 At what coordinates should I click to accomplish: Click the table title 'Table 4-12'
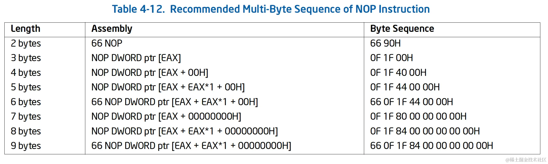138,9
